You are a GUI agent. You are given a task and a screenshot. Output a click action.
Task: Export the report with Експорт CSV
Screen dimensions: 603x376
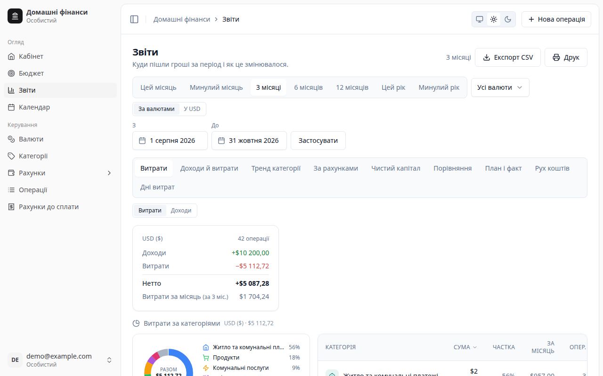pyautogui.click(x=508, y=57)
